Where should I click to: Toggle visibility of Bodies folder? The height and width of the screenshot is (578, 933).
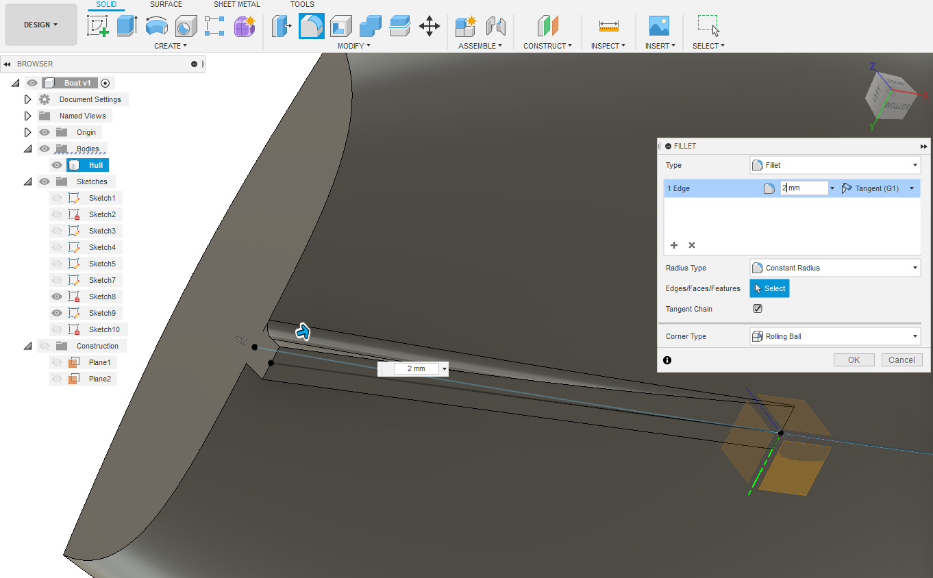pyautogui.click(x=45, y=149)
